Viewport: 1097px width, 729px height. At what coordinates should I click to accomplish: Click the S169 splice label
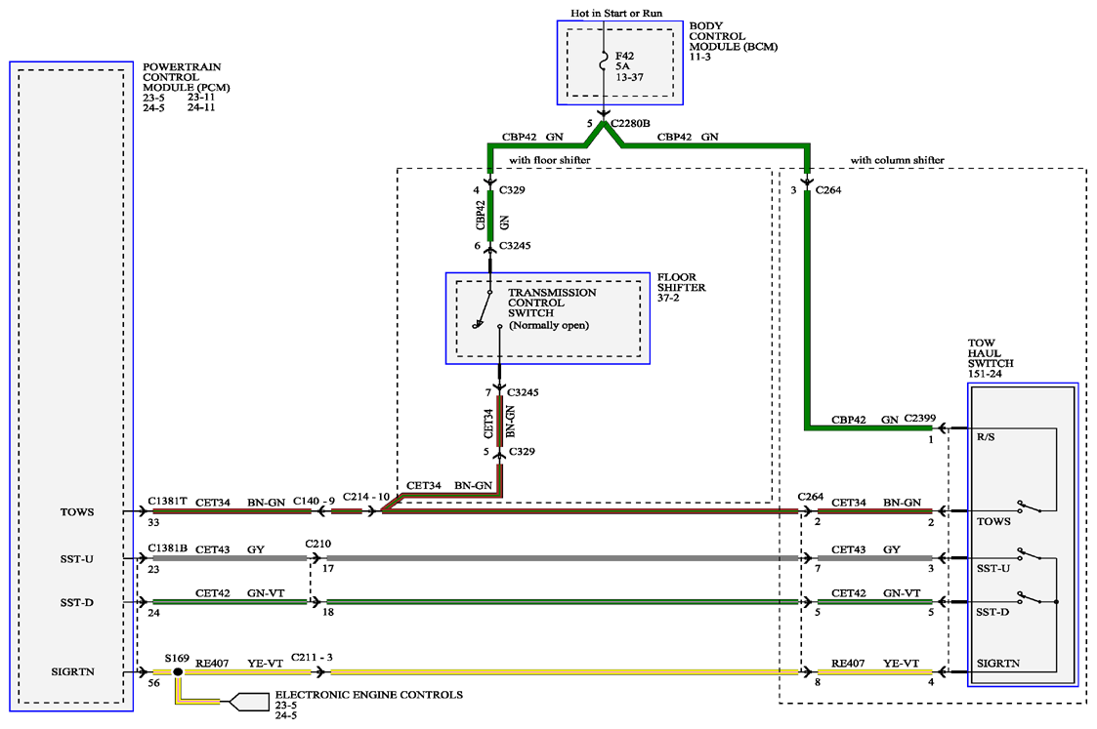177,658
